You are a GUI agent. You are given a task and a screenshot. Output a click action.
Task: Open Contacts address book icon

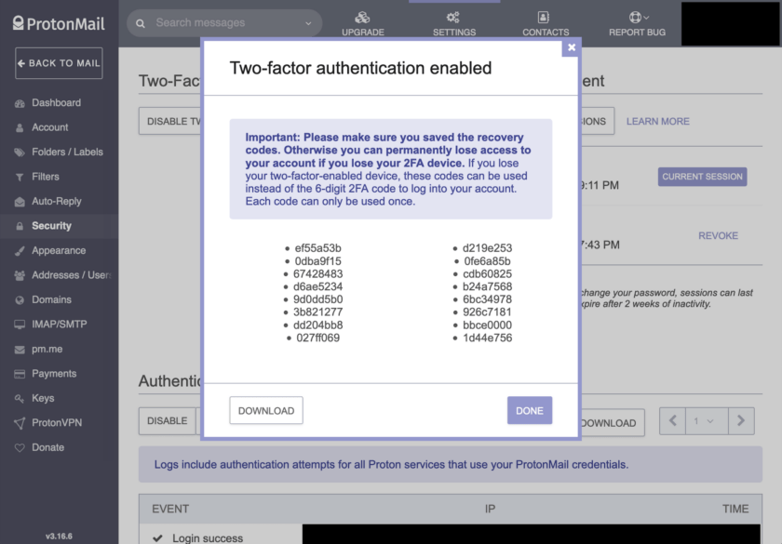coord(544,18)
